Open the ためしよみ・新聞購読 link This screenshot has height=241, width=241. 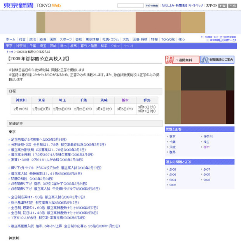pyautogui.click(x=174, y=5)
